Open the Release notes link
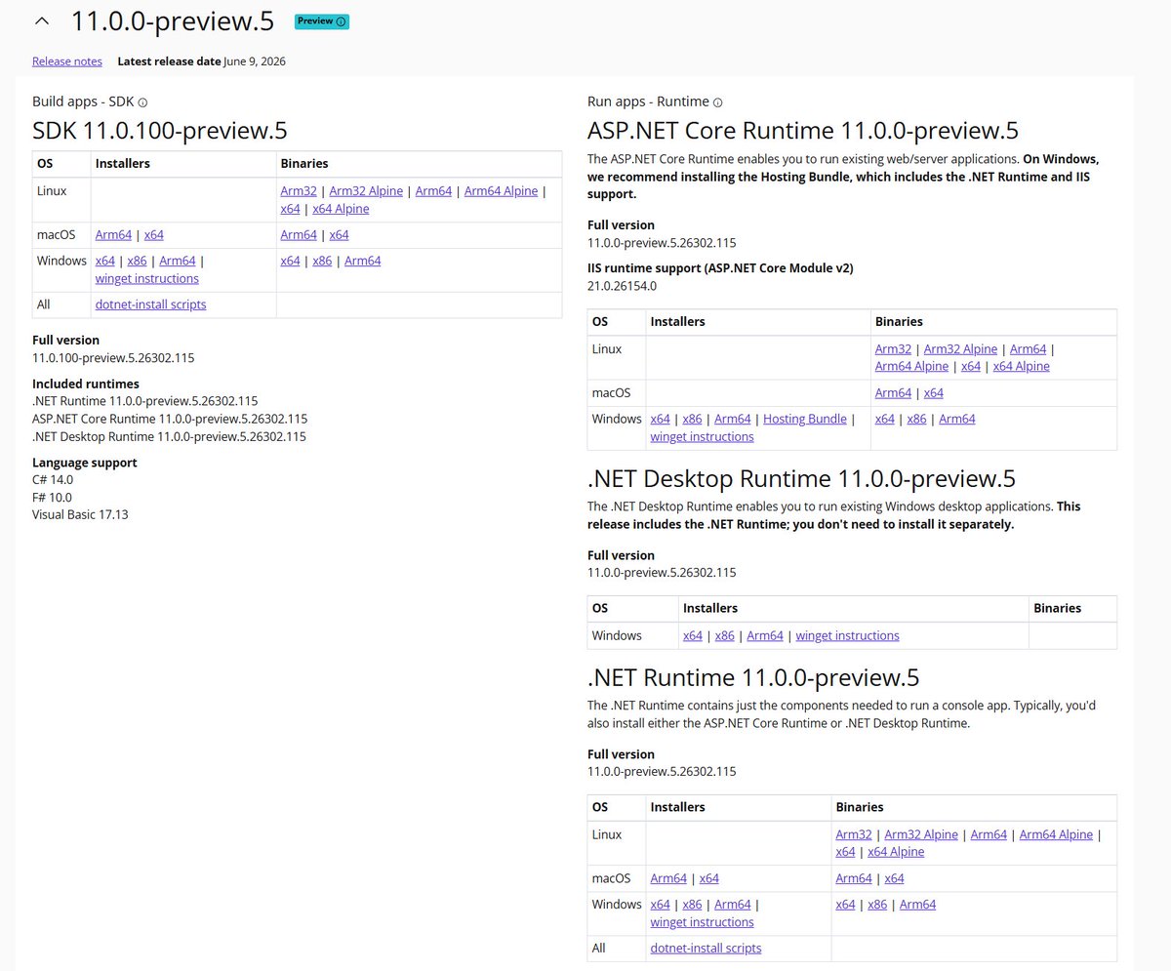 (67, 61)
